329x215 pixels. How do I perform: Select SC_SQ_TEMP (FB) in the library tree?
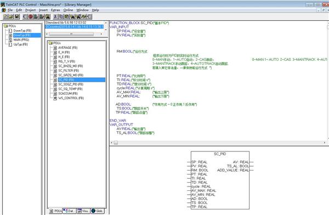tap(70, 89)
